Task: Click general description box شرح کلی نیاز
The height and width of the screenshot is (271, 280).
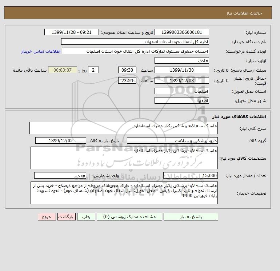Action: (124, 128)
